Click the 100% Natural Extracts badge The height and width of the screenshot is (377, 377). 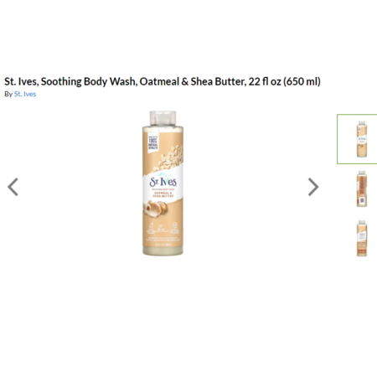click(x=152, y=143)
